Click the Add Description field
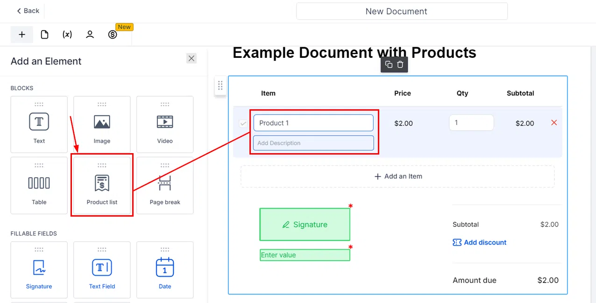 pyautogui.click(x=313, y=143)
